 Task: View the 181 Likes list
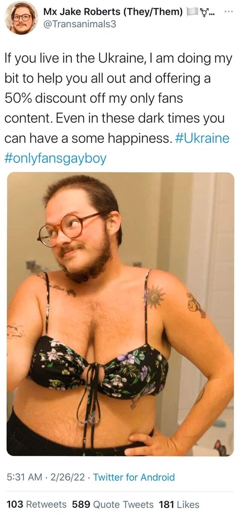pyautogui.click(x=179, y=504)
